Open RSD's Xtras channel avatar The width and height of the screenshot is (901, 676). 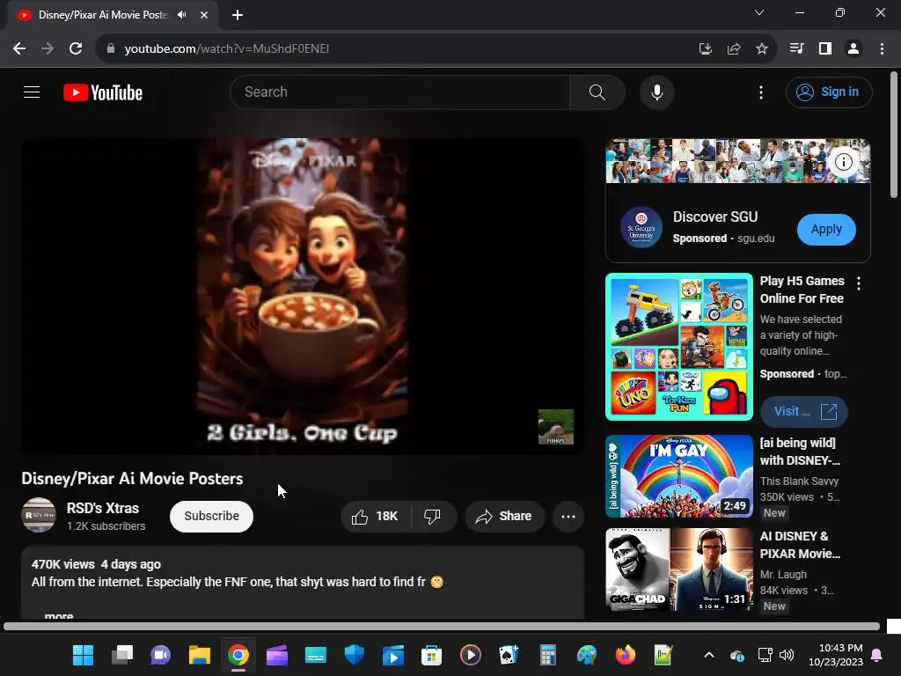tap(39, 515)
